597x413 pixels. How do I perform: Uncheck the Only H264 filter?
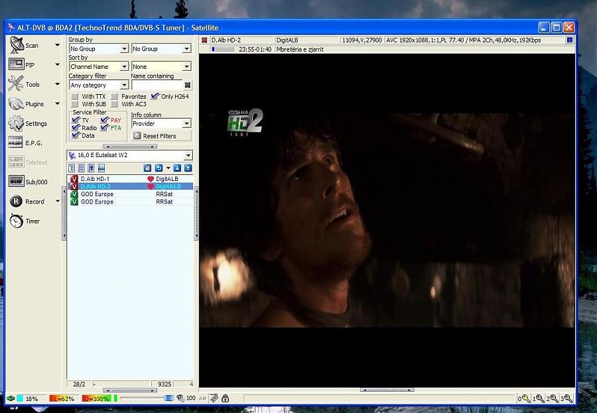coord(155,97)
